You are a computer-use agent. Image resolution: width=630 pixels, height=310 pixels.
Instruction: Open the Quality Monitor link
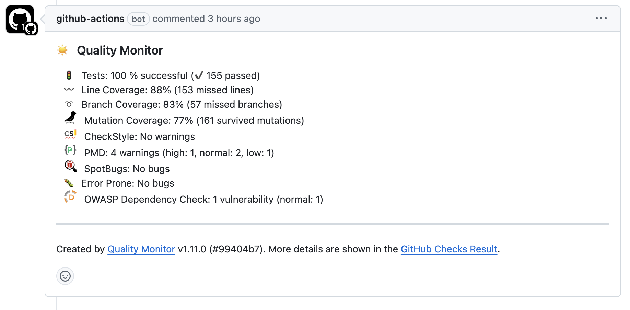(141, 249)
